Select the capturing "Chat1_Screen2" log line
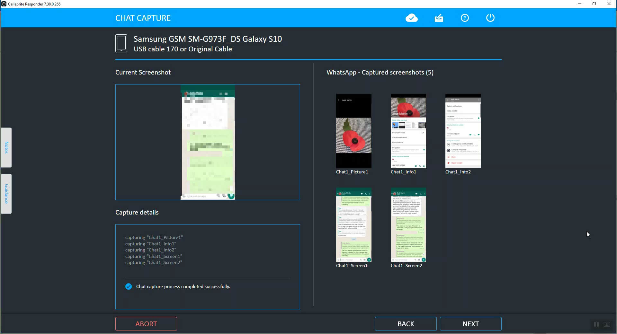617x334 pixels. pos(154,262)
